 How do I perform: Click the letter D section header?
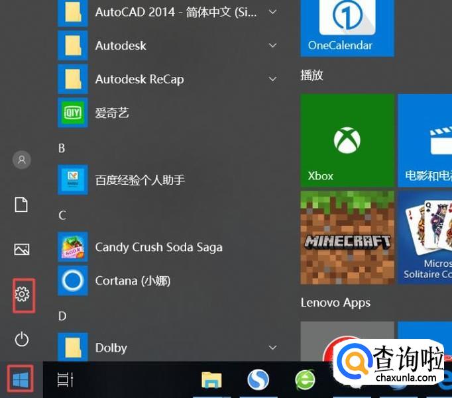[62, 316]
